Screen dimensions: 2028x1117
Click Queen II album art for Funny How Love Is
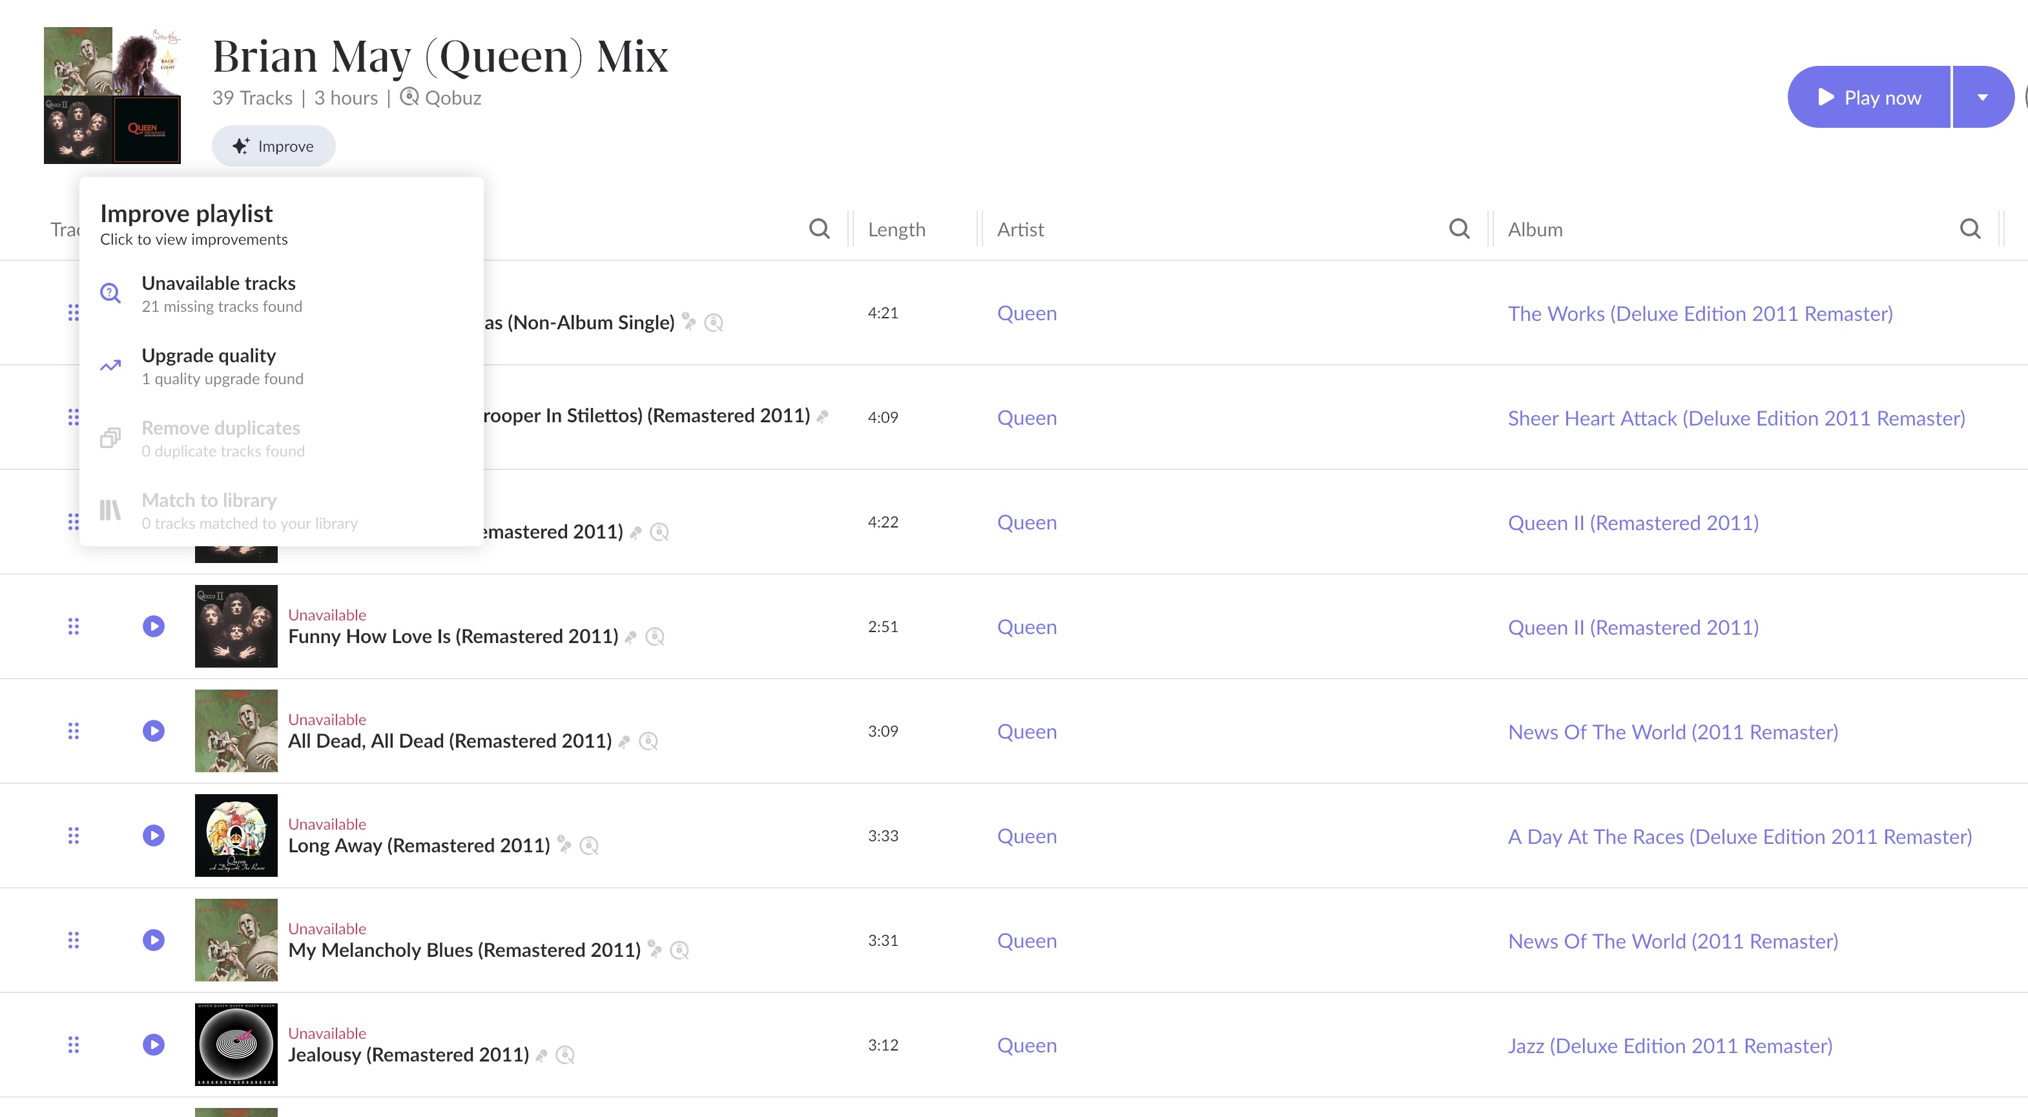(236, 626)
